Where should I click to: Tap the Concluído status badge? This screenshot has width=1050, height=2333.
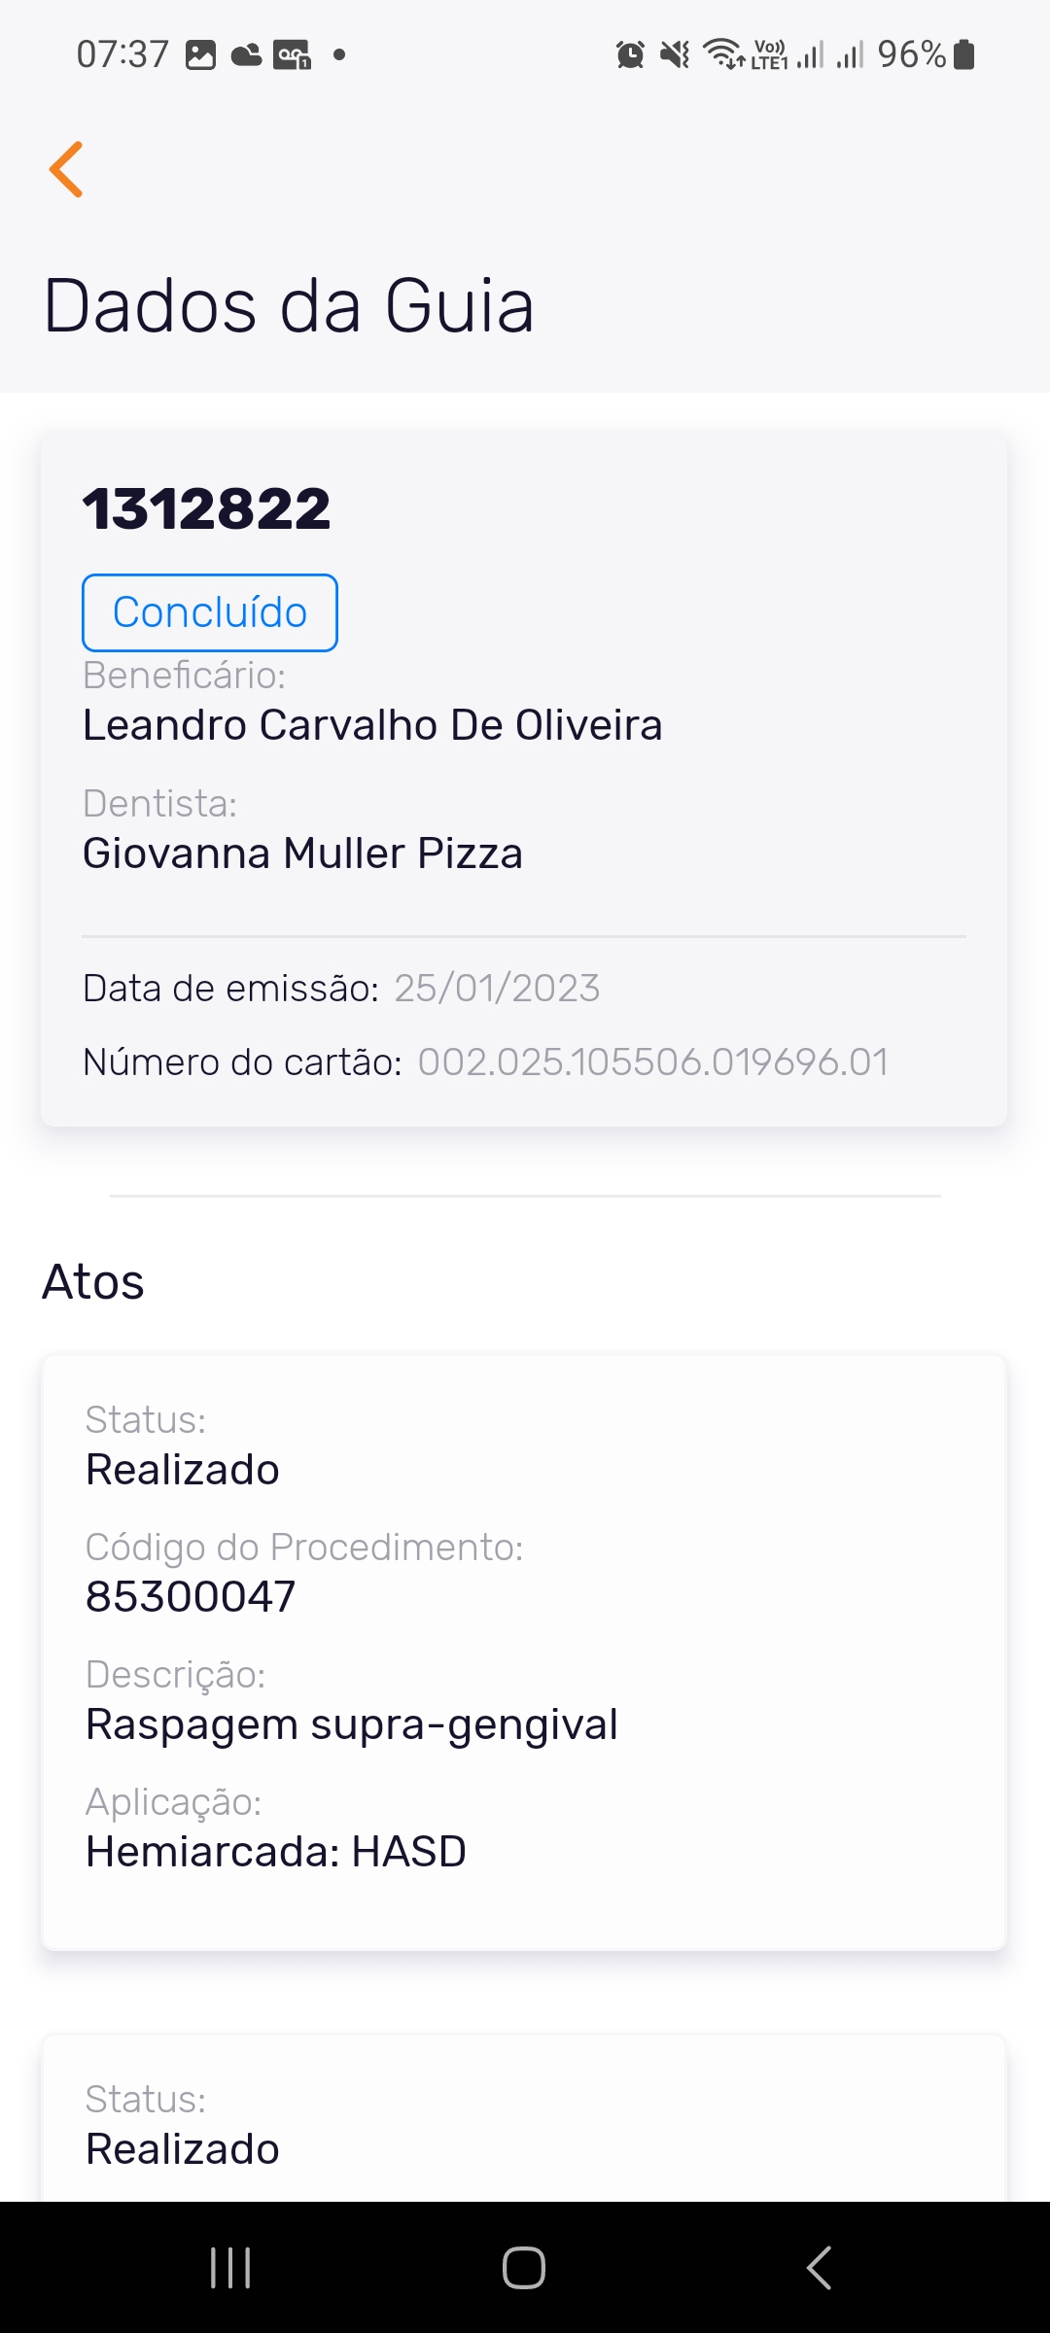tap(210, 612)
